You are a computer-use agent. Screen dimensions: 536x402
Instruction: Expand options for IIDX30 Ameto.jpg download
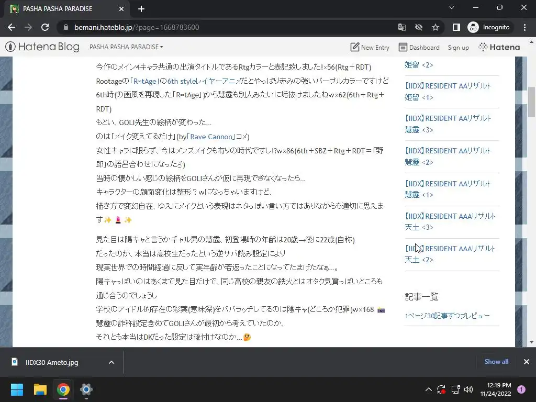click(x=111, y=362)
